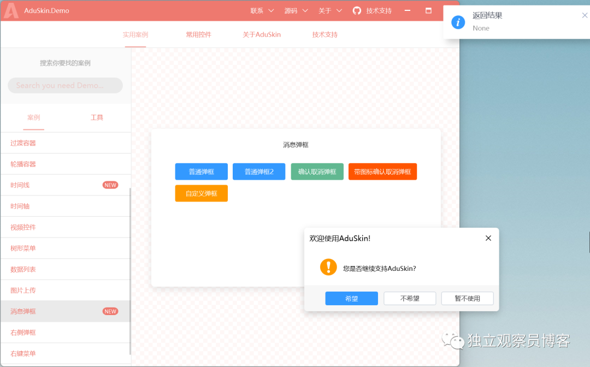Click the None text in the notification
590x367 pixels.
coord(481,28)
